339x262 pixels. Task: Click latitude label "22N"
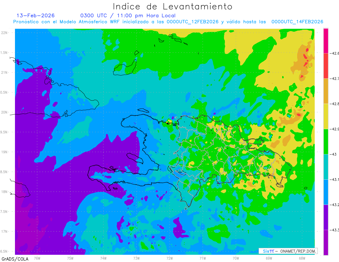[x=4, y=33]
